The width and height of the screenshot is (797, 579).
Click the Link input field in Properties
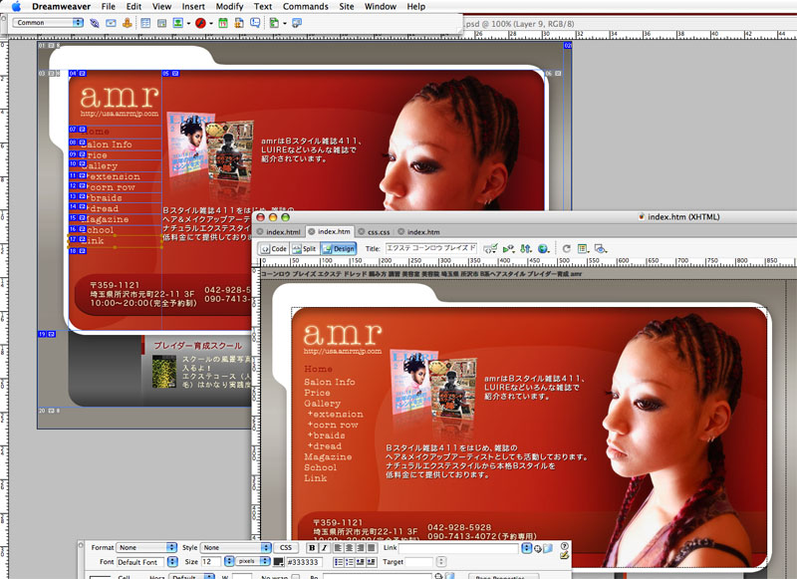(459, 548)
